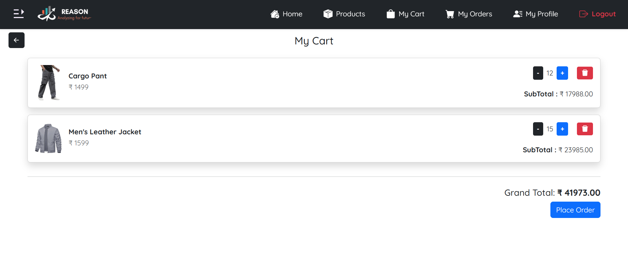Click the Cargo Pant product name
The image size is (628, 266).
(87, 76)
